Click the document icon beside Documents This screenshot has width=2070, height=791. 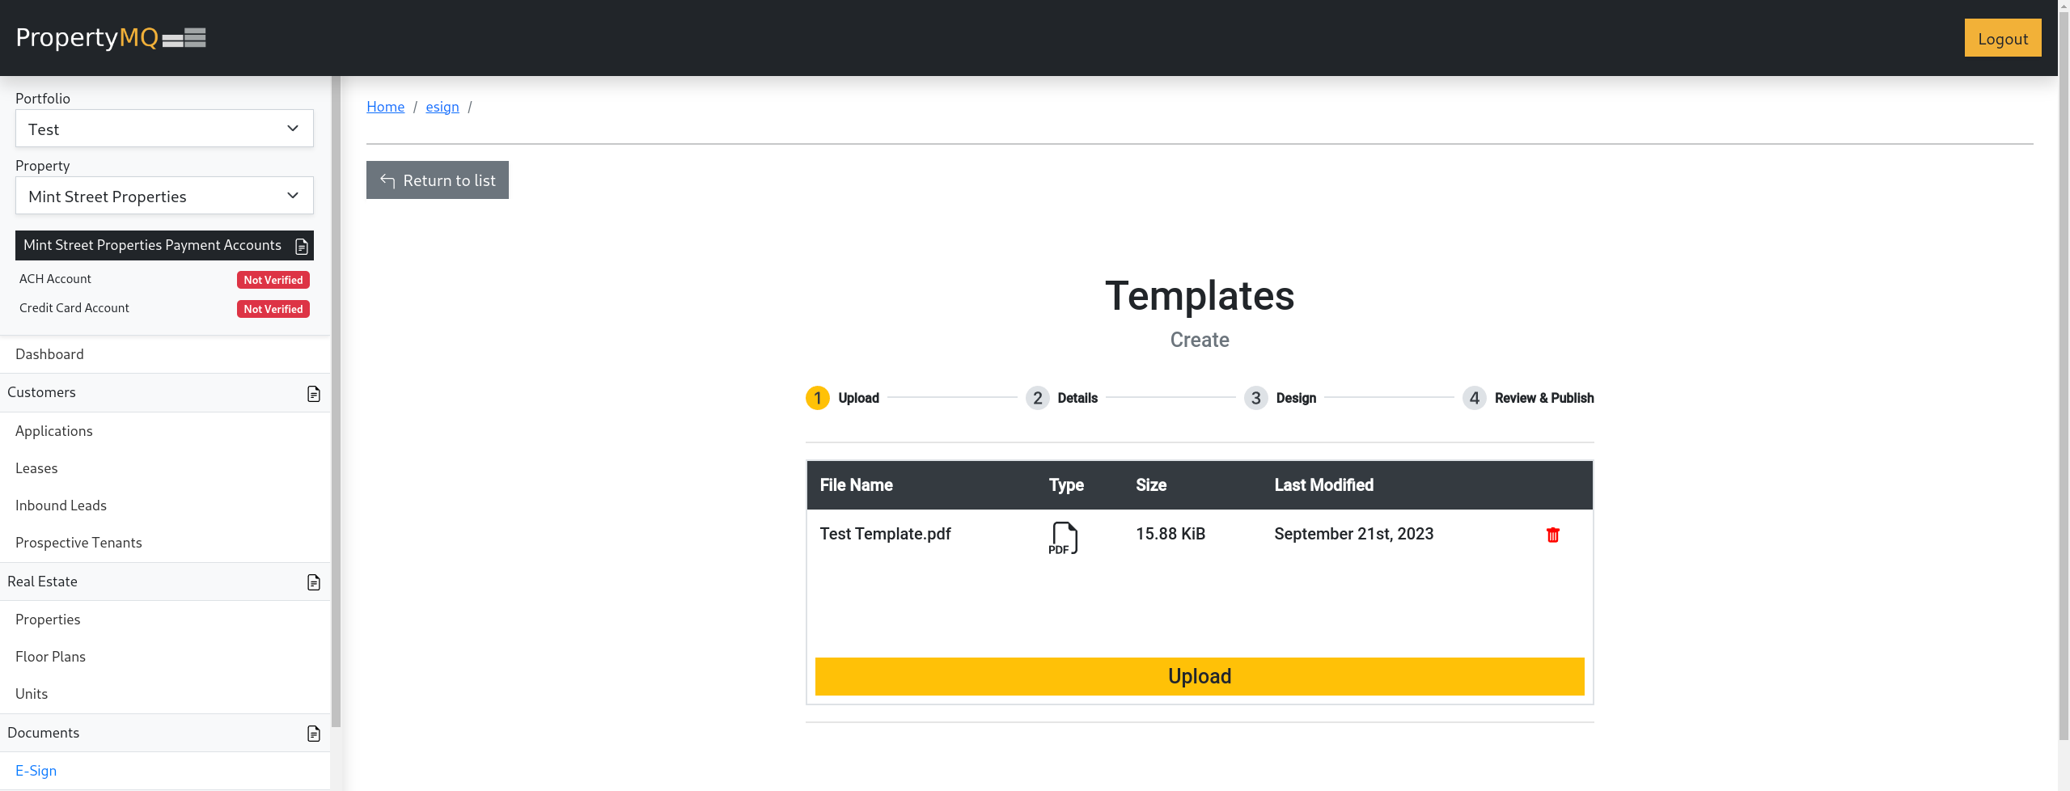(x=314, y=734)
